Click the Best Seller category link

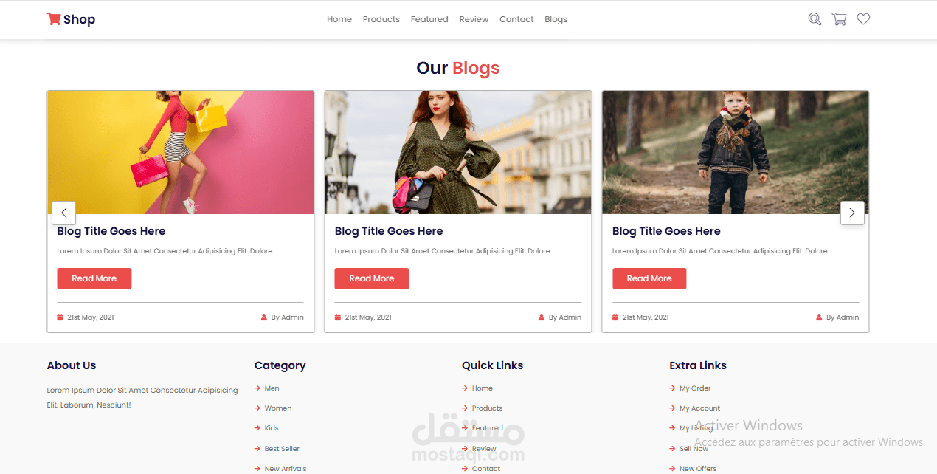click(277, 449)
